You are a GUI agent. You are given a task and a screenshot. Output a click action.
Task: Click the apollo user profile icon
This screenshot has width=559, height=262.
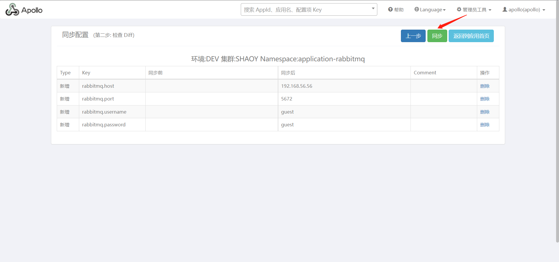click(505, 10)
